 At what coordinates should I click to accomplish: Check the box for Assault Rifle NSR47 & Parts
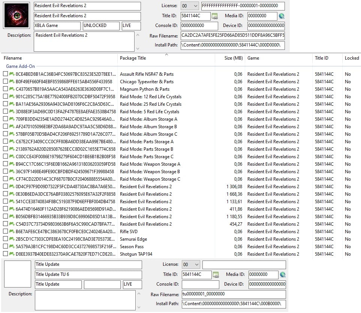[5, 73]
